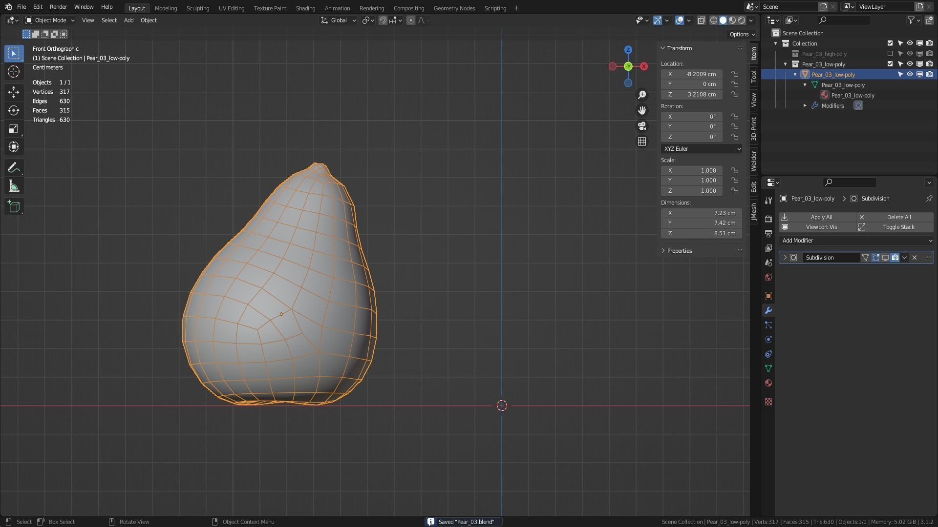The width and height of the screenshot is (938, 527).
Task: Open the Options dropdown
Action: pyautogui.click(x=742, y=34)
